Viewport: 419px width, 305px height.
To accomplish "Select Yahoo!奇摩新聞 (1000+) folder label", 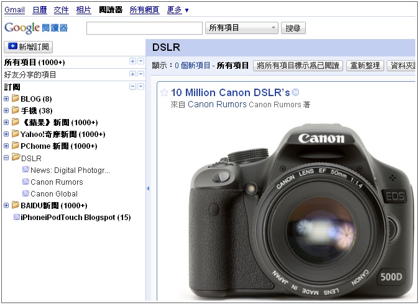I will (x=63, y=135).
